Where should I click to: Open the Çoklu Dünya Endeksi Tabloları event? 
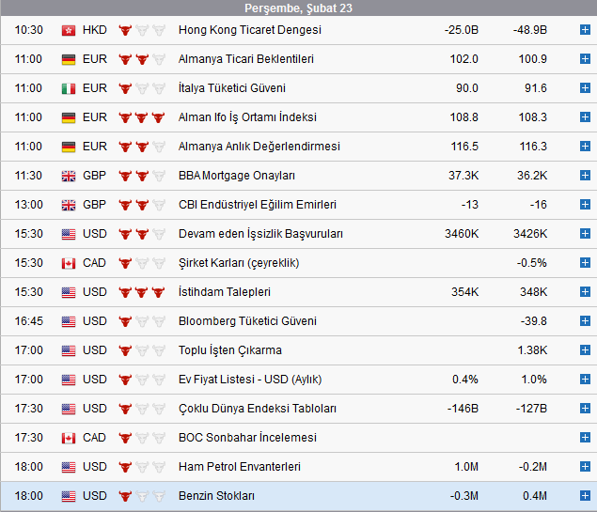tap(257, 409)
